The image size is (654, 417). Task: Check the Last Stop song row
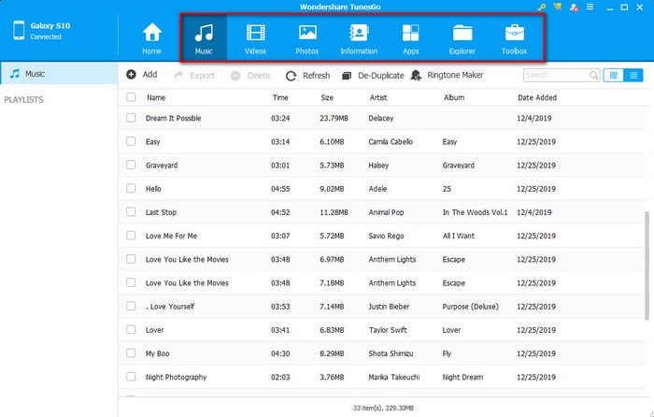click(131, 211)
